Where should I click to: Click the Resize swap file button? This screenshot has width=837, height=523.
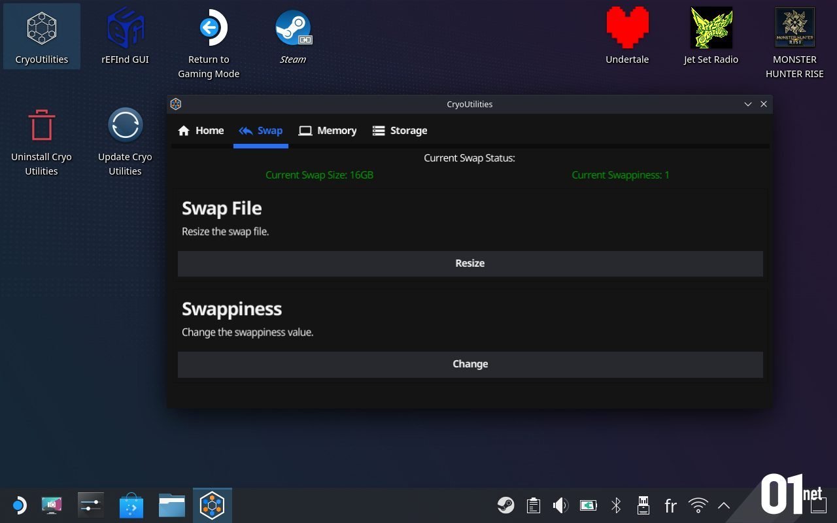[470, 263]
